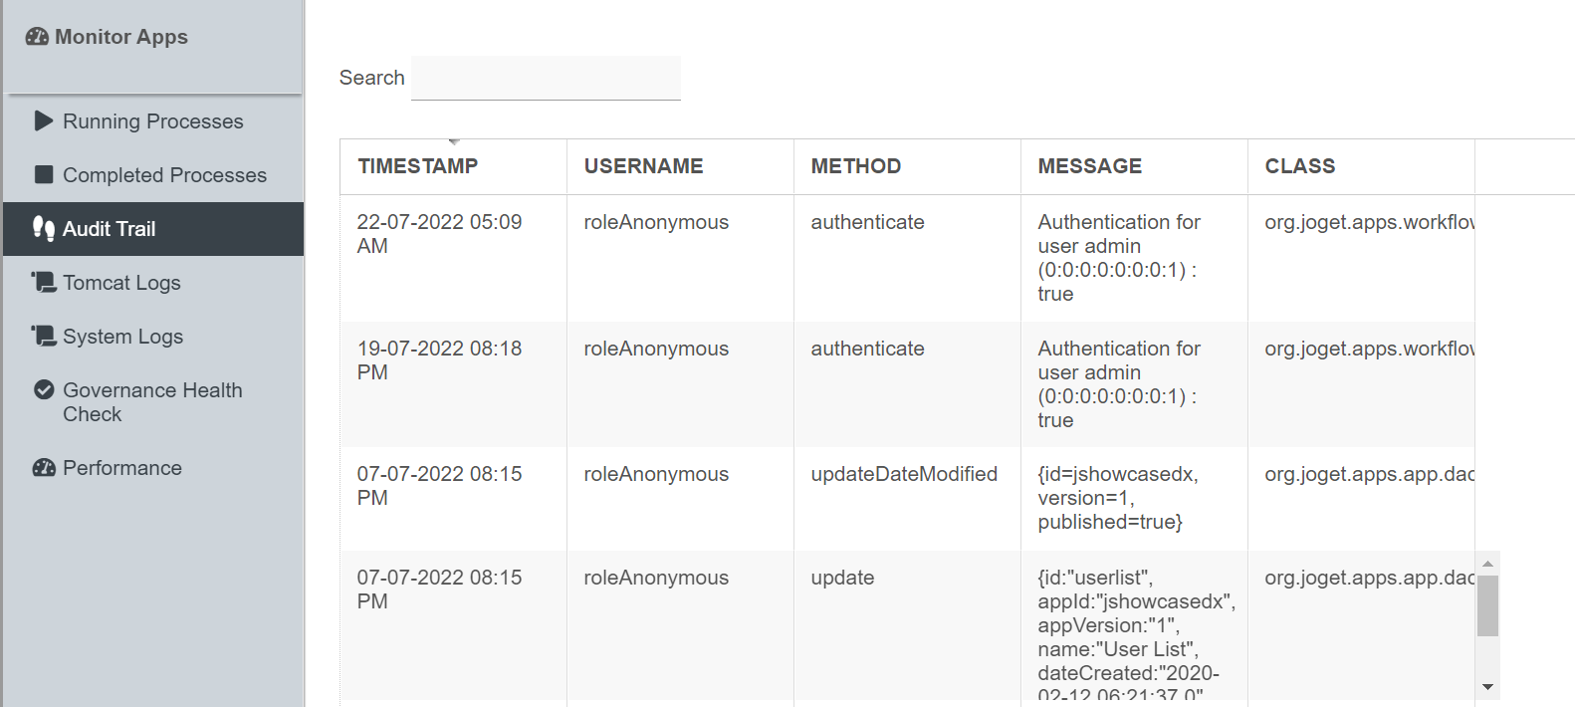The height and width of the screenshot is (707, 1575).
Task: Click the Audit Trail footprints icon
Action: (44, 229)
